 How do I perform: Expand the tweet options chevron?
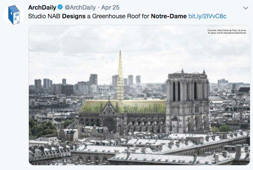tap(246, 8)
